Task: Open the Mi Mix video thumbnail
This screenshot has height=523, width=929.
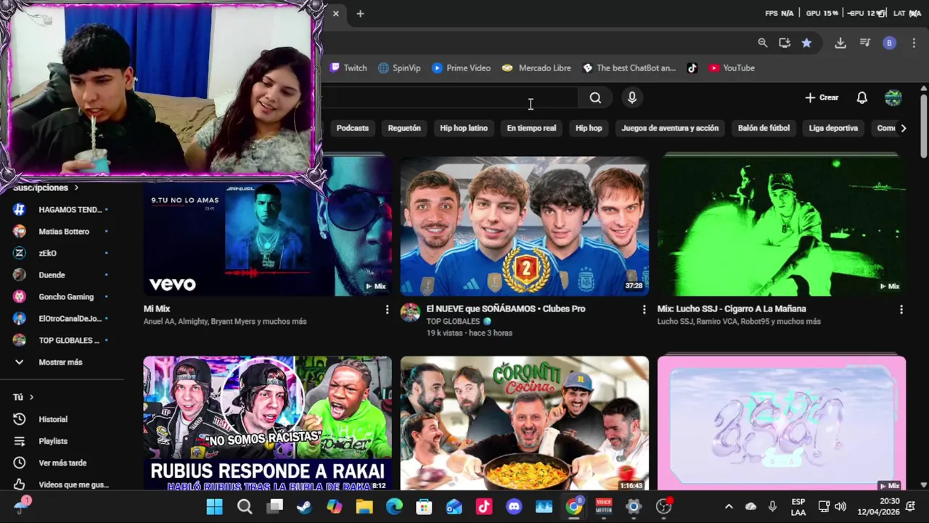Action: point(268,226)
